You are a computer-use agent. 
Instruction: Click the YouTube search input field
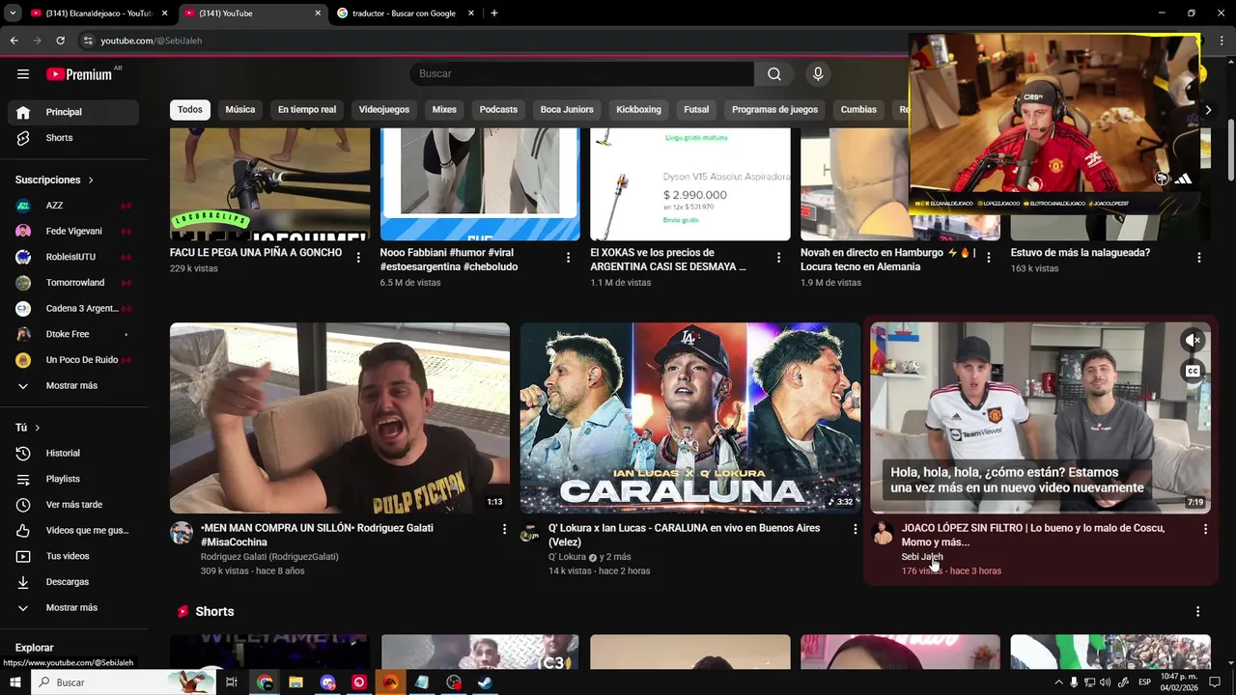581,74
